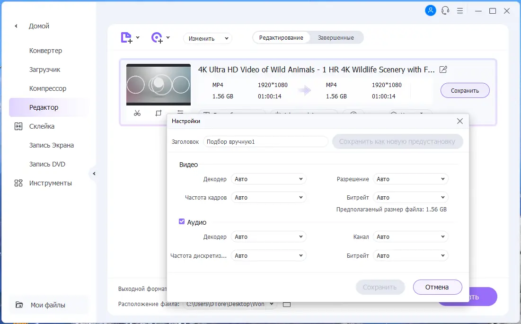Open the Разрешение dropdown
This screenshot has width=521, height=324.
(x=411, y=179)
